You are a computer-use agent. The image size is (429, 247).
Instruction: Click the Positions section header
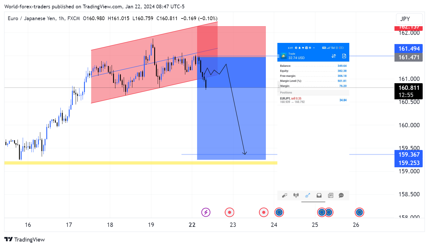point(313,93)
